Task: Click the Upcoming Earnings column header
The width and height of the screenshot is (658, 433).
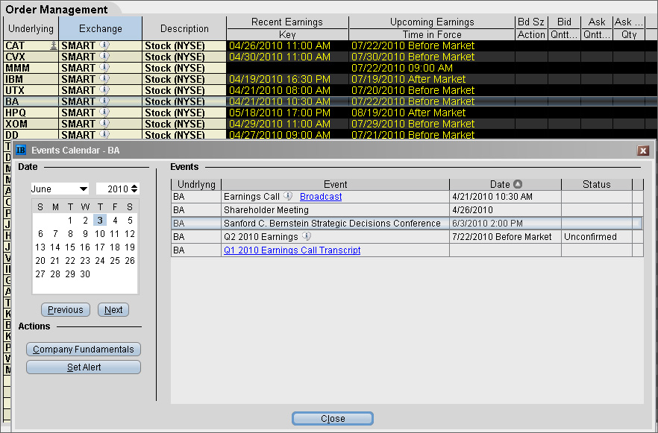Action: click(x=432, y=22)
